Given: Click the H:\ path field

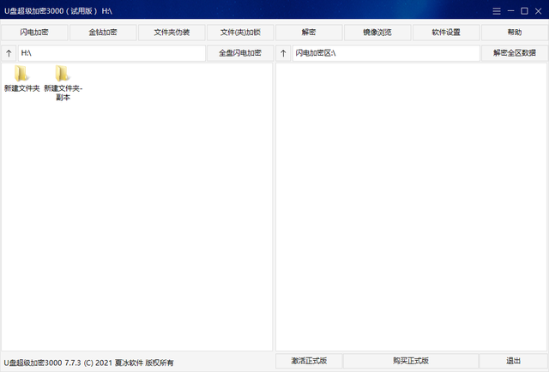Looking at the screenshot, I should 112,53.
